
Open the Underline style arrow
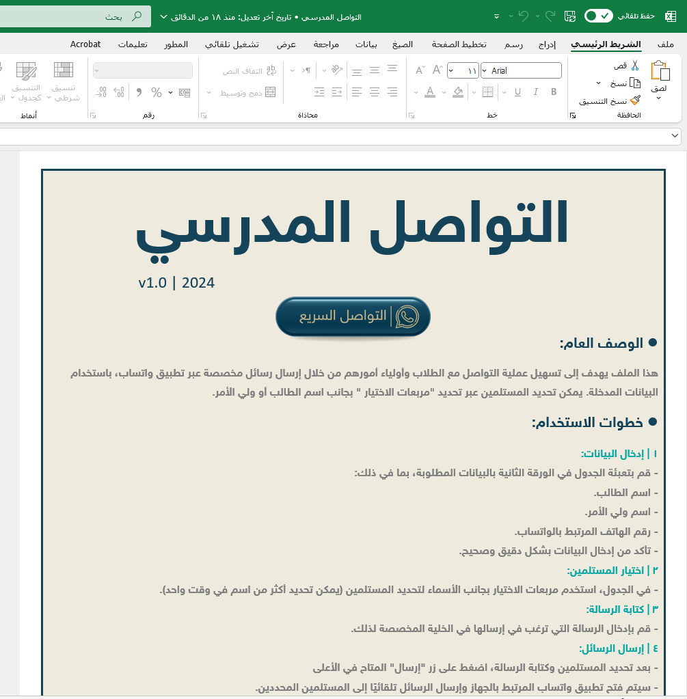pos(504,92)
